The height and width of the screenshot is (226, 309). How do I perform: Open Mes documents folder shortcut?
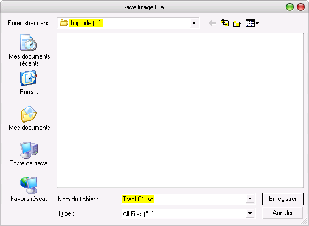[x=29, y=118]
